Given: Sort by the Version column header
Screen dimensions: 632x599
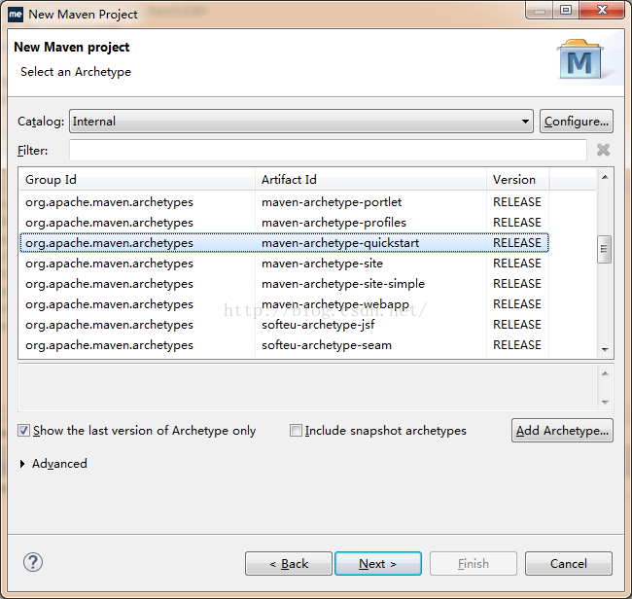Looking at the screenshot, I should (518, 179).
